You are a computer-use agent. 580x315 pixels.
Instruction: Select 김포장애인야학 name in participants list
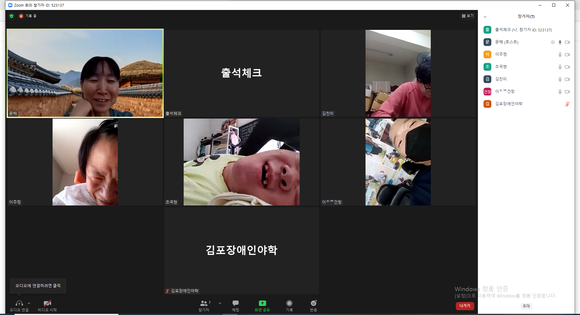509,104
